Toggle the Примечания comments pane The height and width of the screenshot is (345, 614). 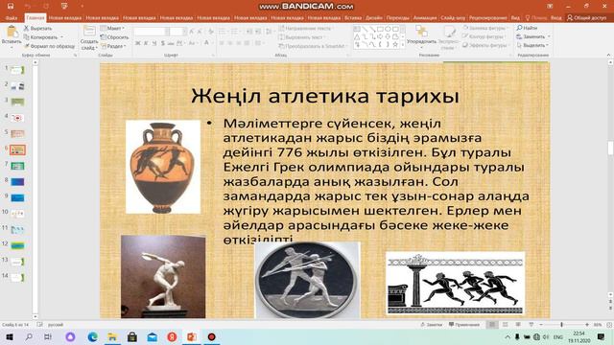click(x=464, y=325)
